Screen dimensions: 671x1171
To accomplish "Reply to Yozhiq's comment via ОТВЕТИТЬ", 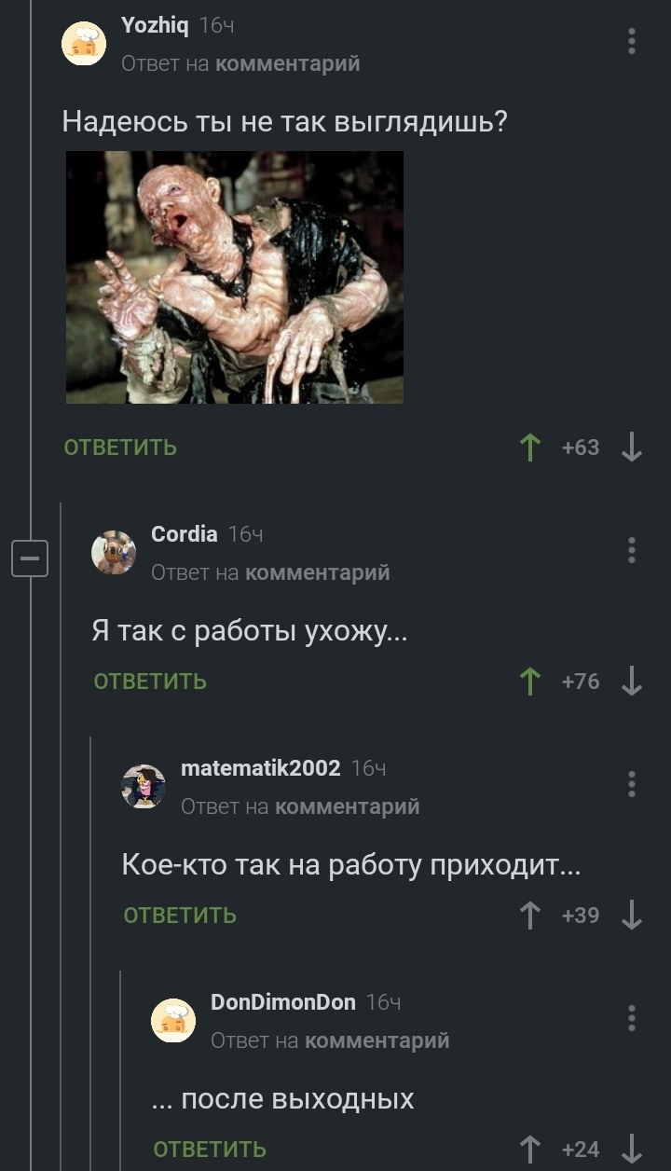I will click(120, 448).
